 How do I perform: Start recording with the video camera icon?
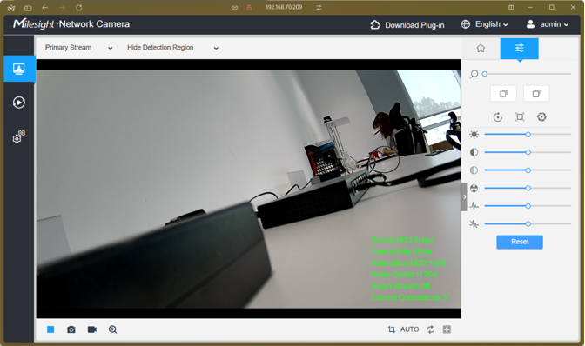[91, 329]
